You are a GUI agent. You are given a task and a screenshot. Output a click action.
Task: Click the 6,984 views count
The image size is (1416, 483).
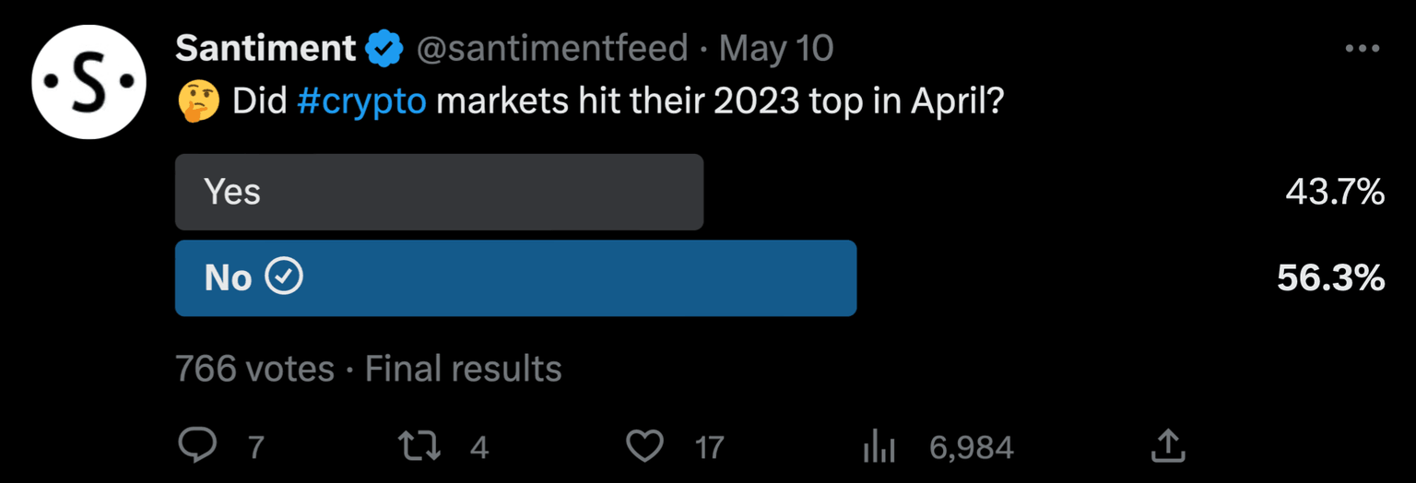(x=971, y=448)
